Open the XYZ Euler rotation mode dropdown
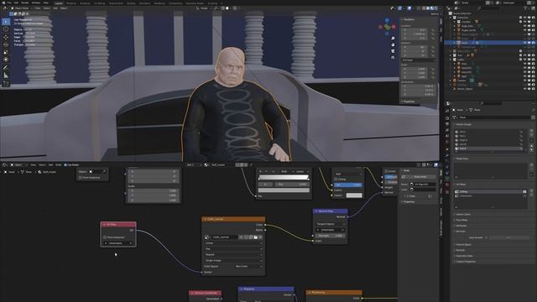The image size is (537, 302). 419,60
